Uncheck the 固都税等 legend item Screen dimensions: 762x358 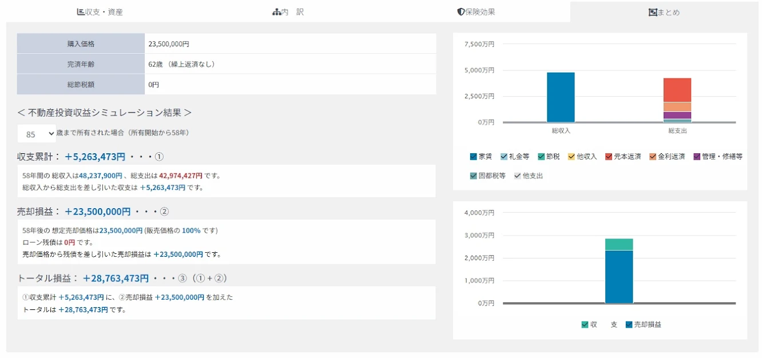(473, 176)
